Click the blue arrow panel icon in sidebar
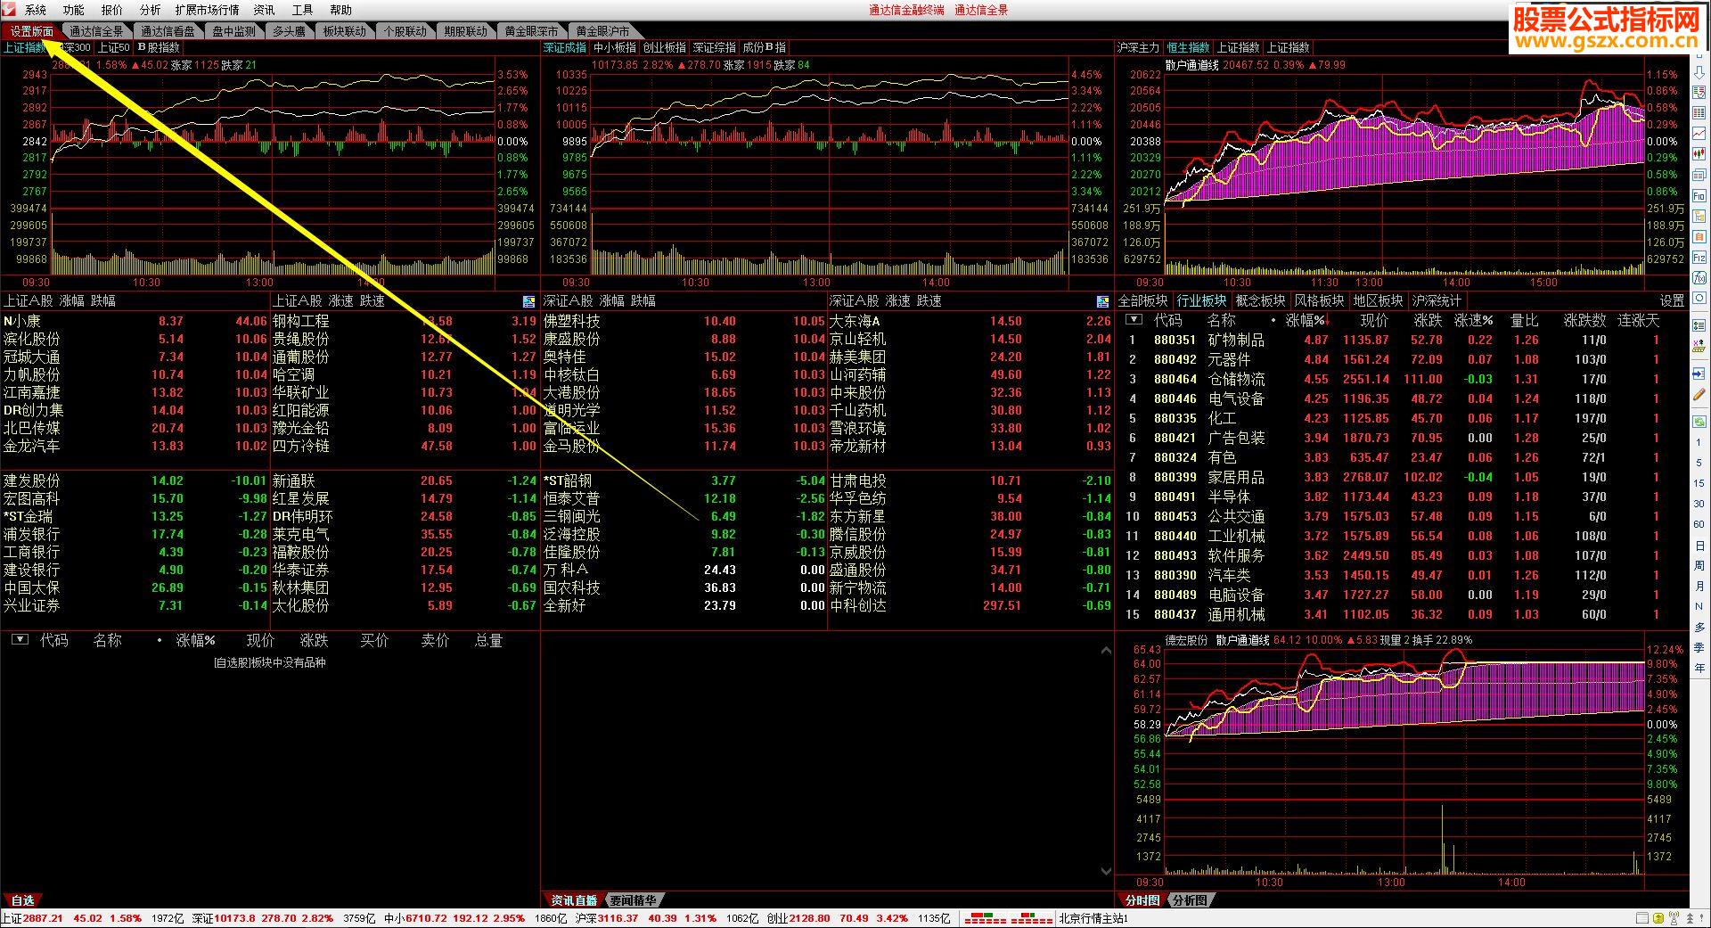Viewport: 1711px width, 928px height. coord(1699,374)
